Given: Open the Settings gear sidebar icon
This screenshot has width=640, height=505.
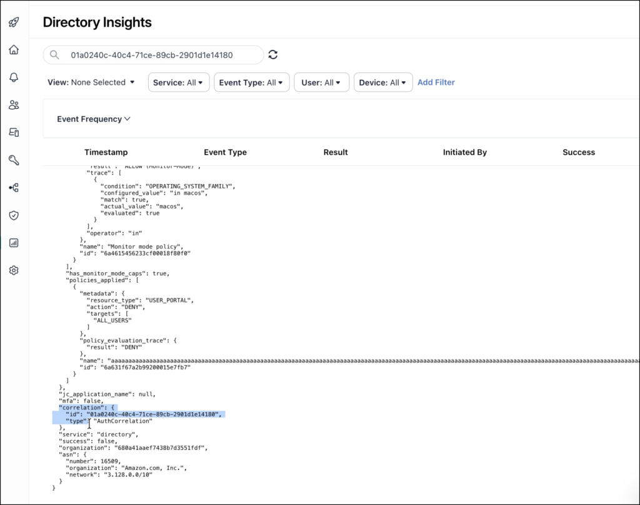Looking at the screenshot, I should tap(14, 270).
